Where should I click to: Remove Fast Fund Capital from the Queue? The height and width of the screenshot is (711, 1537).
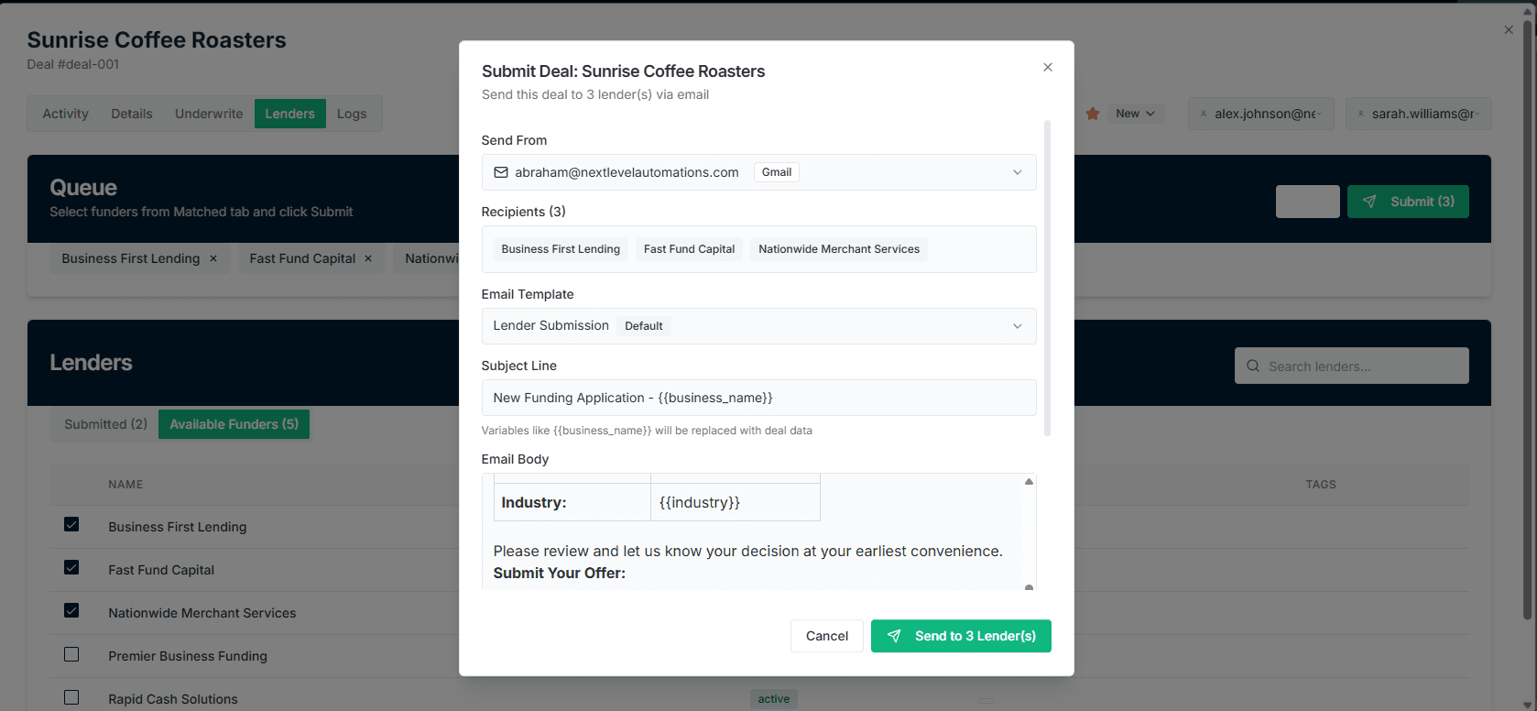click(x=368, y=258)
